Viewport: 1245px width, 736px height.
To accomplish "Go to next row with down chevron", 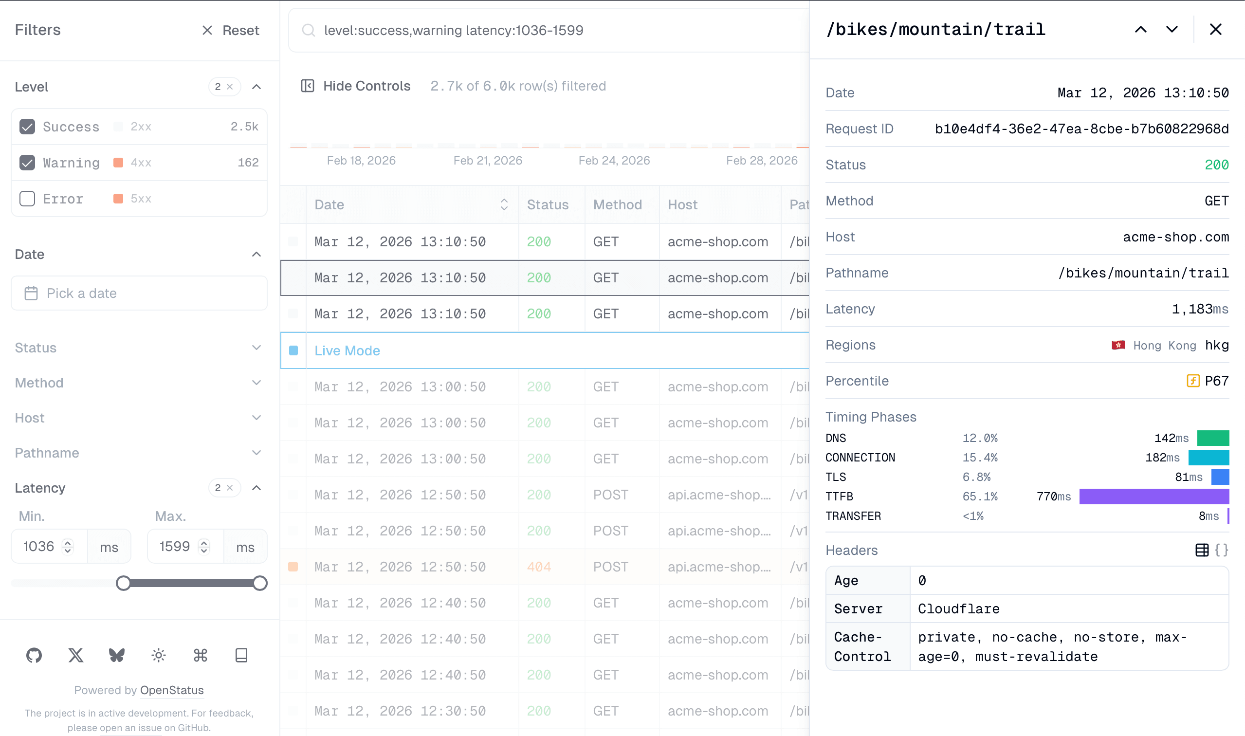I will point(1172,29).
